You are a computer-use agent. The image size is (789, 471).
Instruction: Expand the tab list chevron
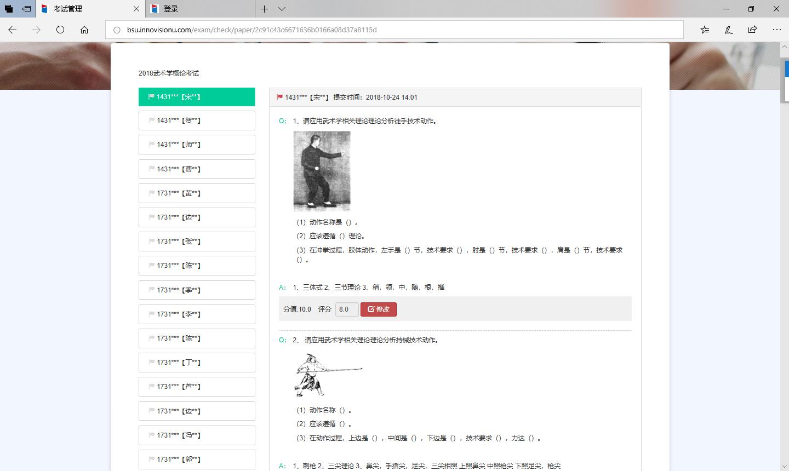(282, 9)
